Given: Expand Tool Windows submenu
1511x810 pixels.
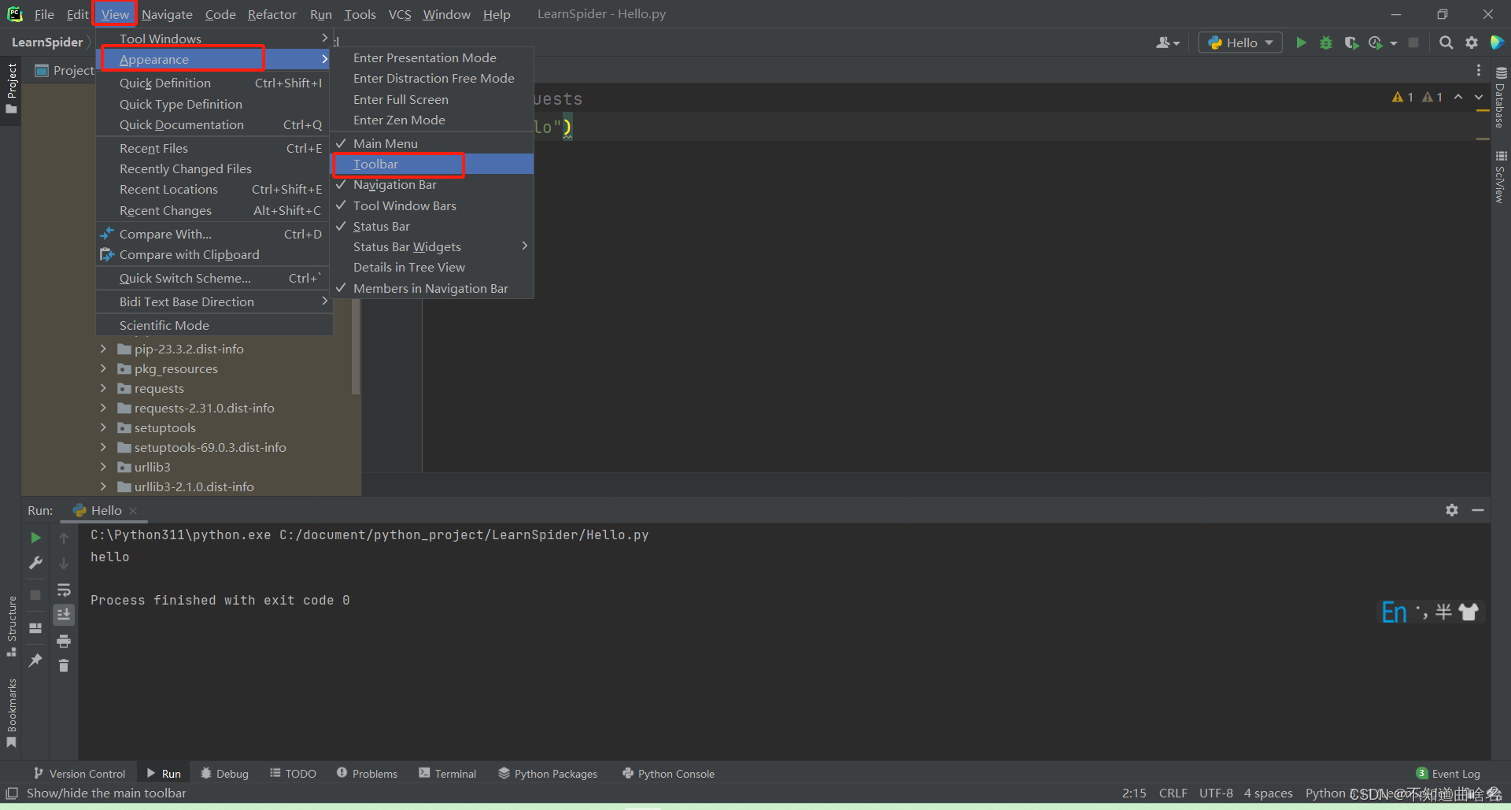Looking at the screenshot, I should pyautogui.click(x=214, y=39).
